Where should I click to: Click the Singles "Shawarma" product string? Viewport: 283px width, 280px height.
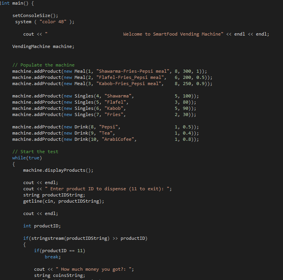point(119,96)
